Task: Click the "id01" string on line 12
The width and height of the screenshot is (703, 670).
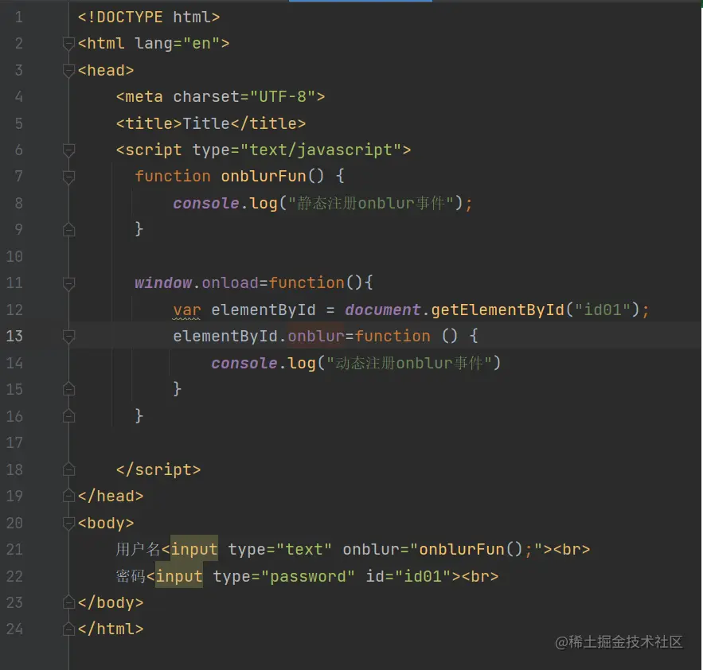Action: point(603,310)
